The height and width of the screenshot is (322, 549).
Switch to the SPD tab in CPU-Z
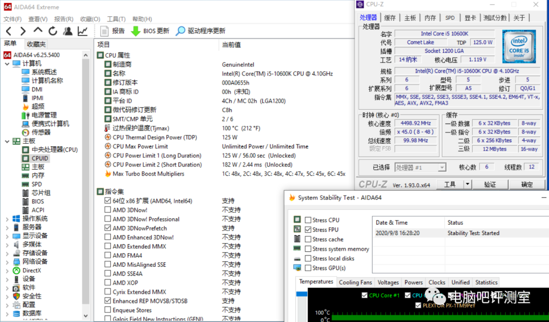[449, 17]
